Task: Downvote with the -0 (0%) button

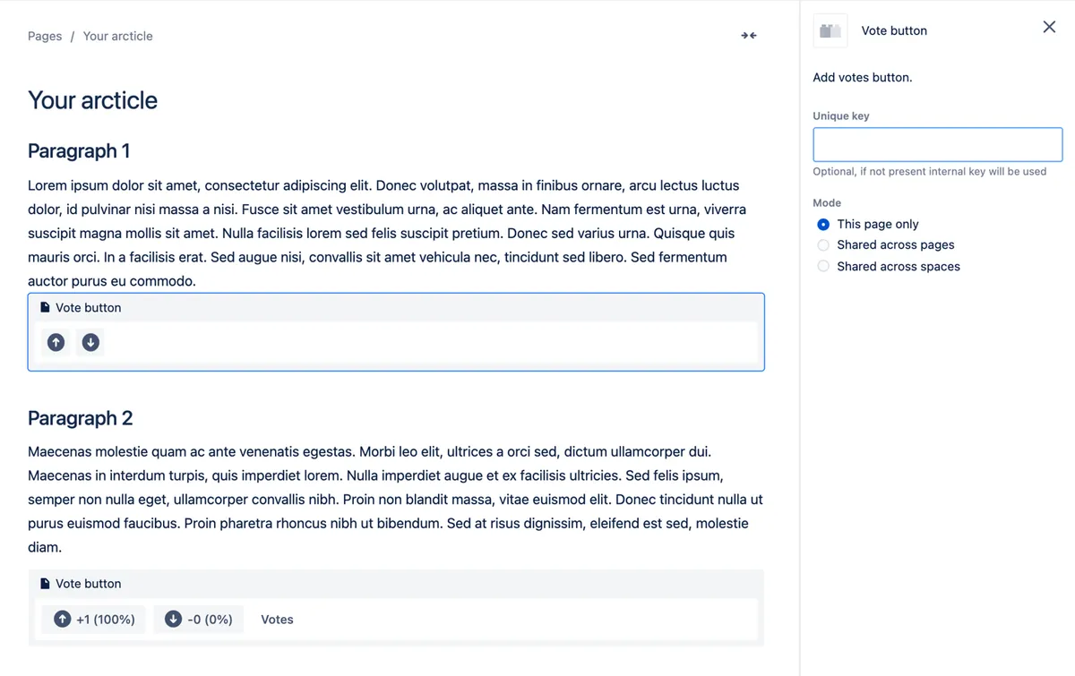Action: [199, 620]
